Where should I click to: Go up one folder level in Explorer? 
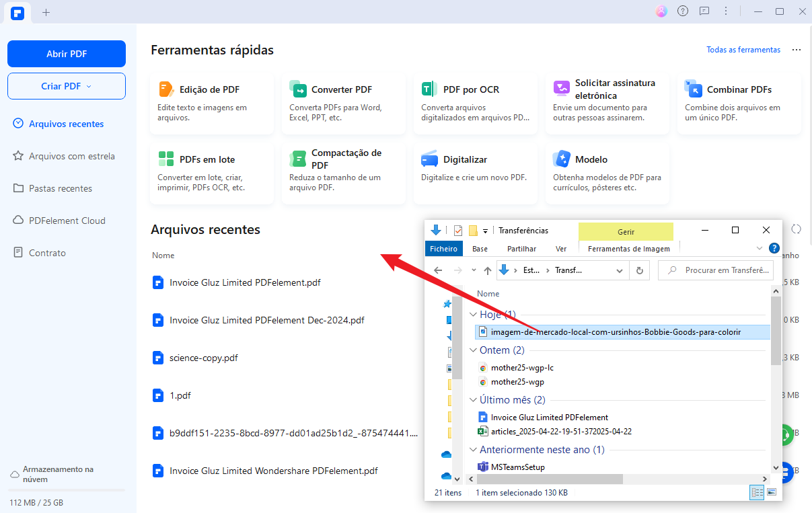point(488,270)
